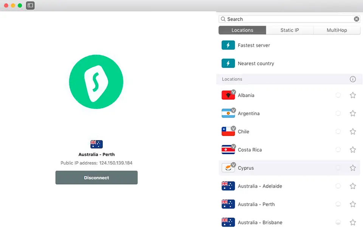Click the Disconnect button
363x230 pixels.
point(96,178)
